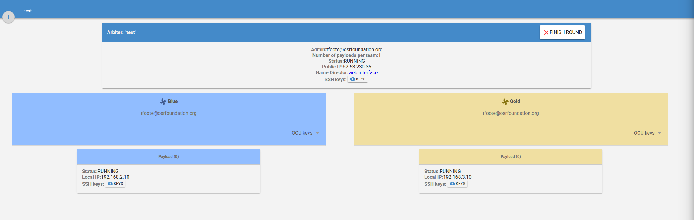This screenshot has height=220, width=694.
Task: Click cloud icon in Gold payload KEYS button
Action: (x=452, y=183)
